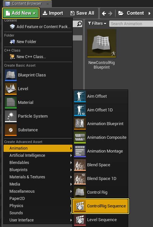Click the Material icon
Image resolution: width=153 pixels, height=227 pixels.
tap(11, 103)
